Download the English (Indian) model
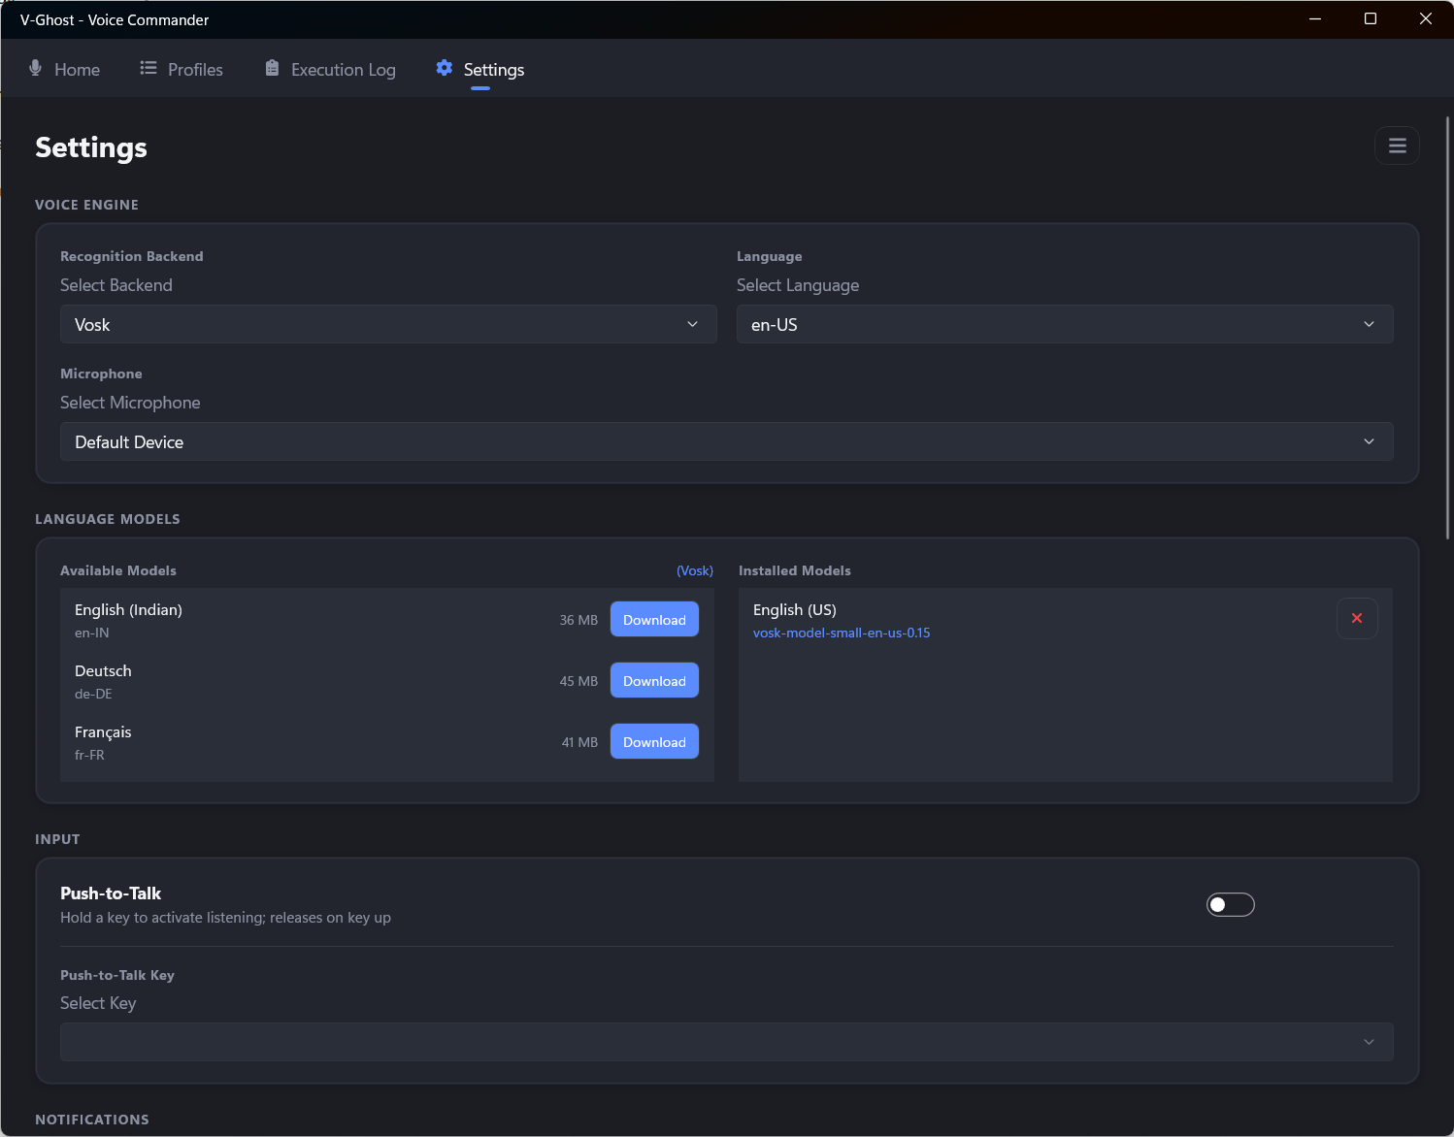The height and width of the screenshot is (1137, 1454). point(654,620)
